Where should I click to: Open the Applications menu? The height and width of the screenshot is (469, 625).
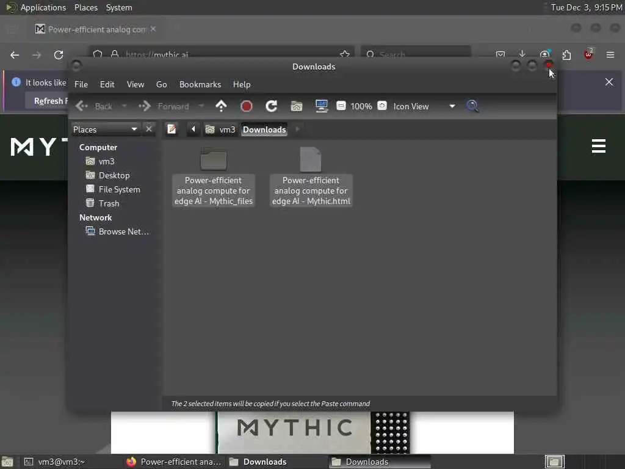[x=36, y=7]
